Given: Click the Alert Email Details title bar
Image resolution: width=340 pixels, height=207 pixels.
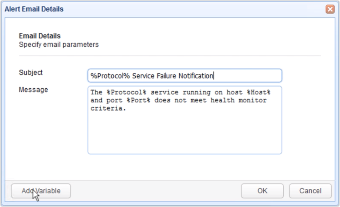Looking at the screenshot, I should (x=163, y=9).
